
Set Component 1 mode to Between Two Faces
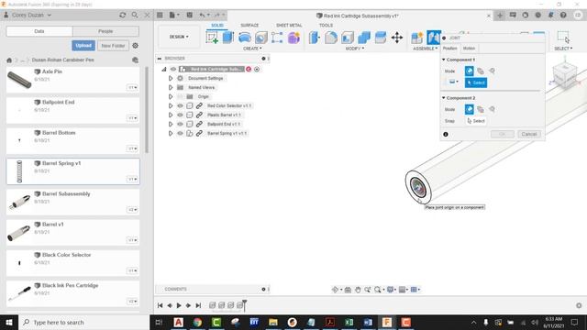click(x=481, y=71)
